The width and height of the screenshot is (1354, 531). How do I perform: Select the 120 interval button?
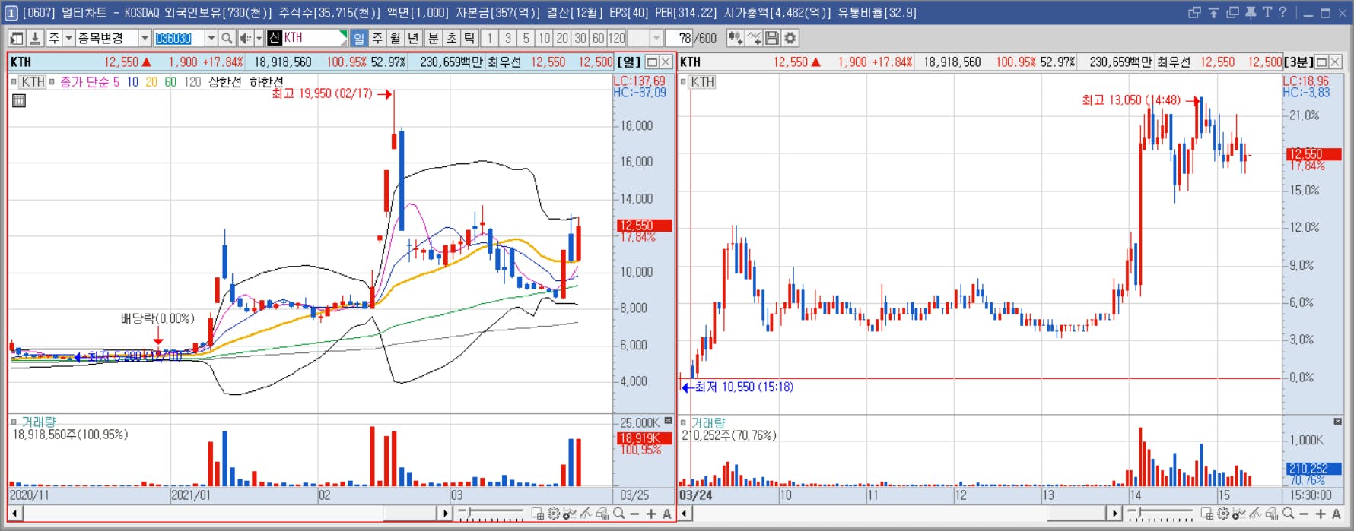pos(617,38)
